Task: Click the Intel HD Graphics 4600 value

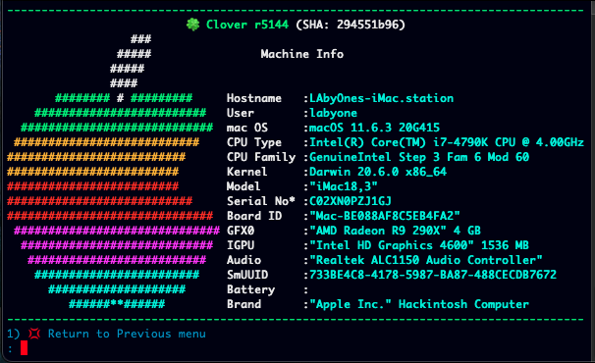Action: 419,246
